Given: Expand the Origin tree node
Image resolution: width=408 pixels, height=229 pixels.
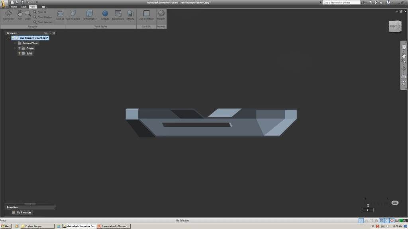Looking at the screenshot, I should pyautogui.click(x=15, y=48).
